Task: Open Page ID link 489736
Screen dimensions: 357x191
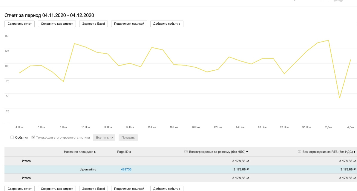Action: pyautogui.click(x=126, y=169)
